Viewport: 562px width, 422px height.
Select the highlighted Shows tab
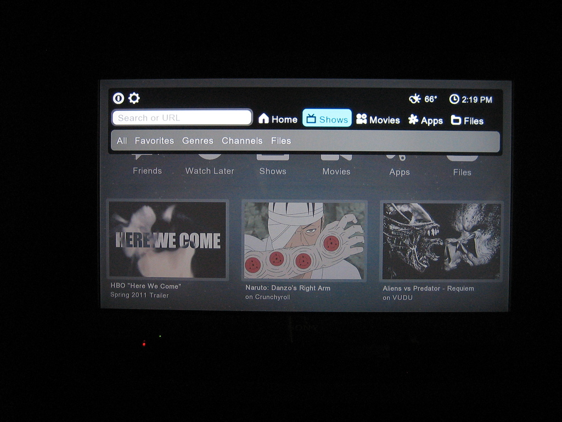click(327, 118)
